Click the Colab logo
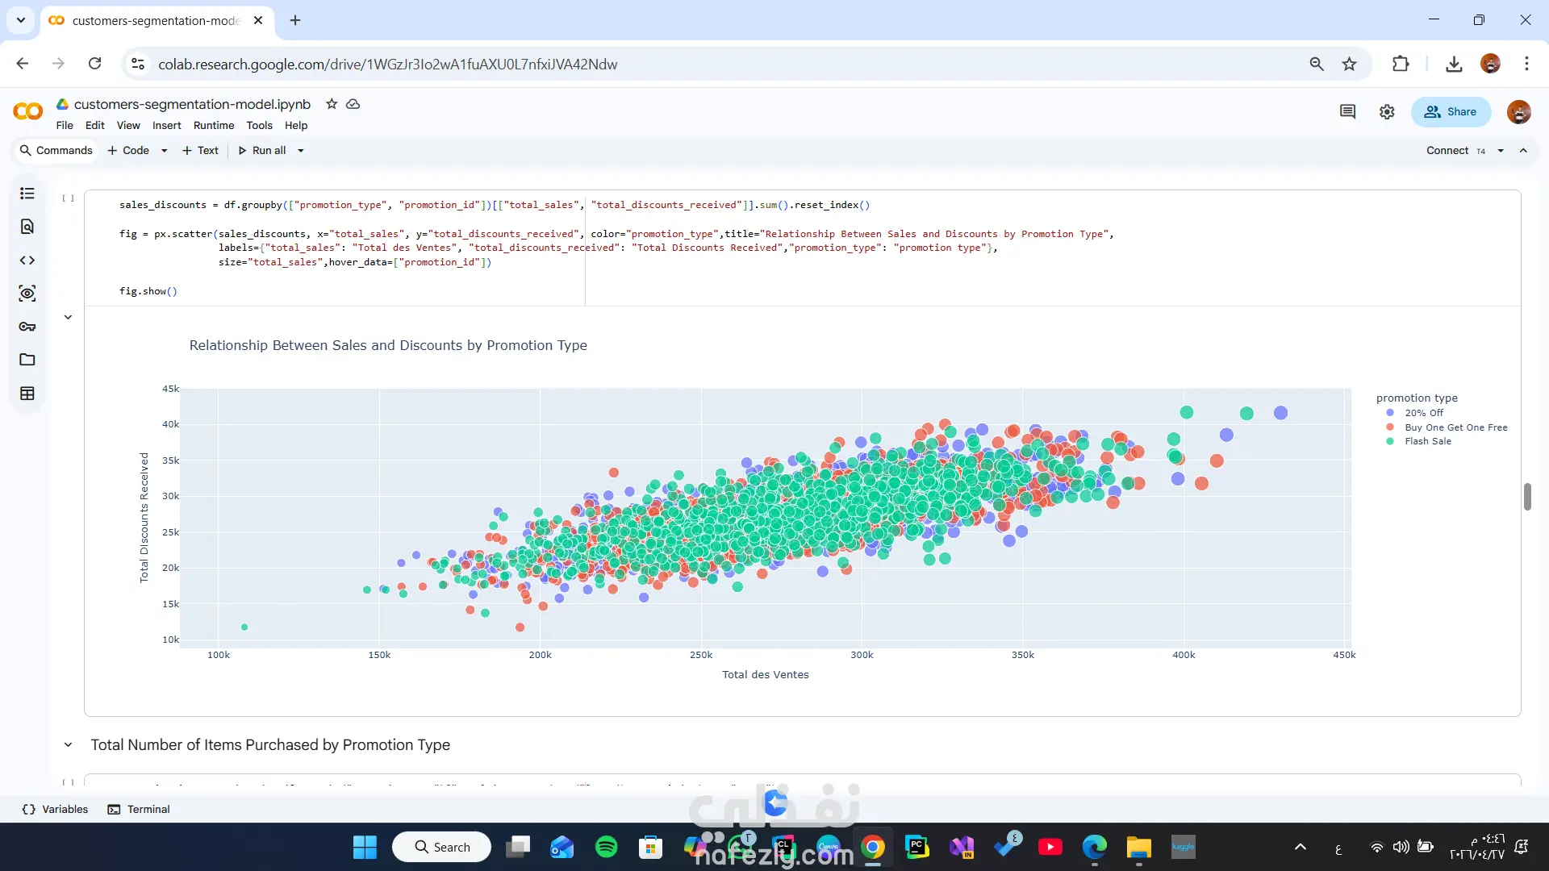The width and height of the screenshot is (1549, 871). tap(28, 111)
